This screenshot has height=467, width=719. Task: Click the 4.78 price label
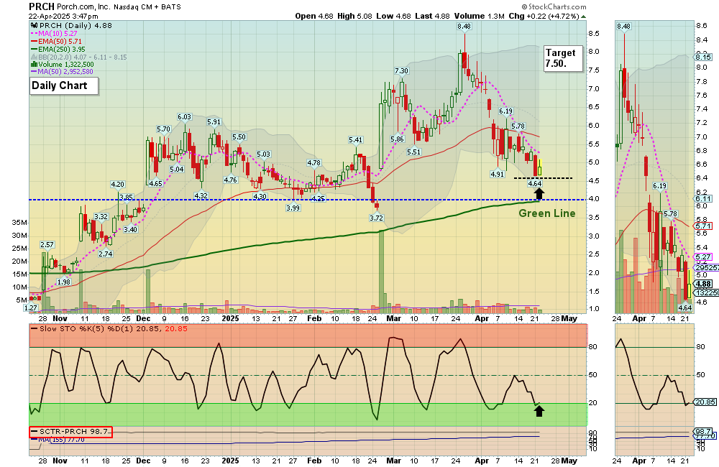pyautogui.click(x=313, y=162)
